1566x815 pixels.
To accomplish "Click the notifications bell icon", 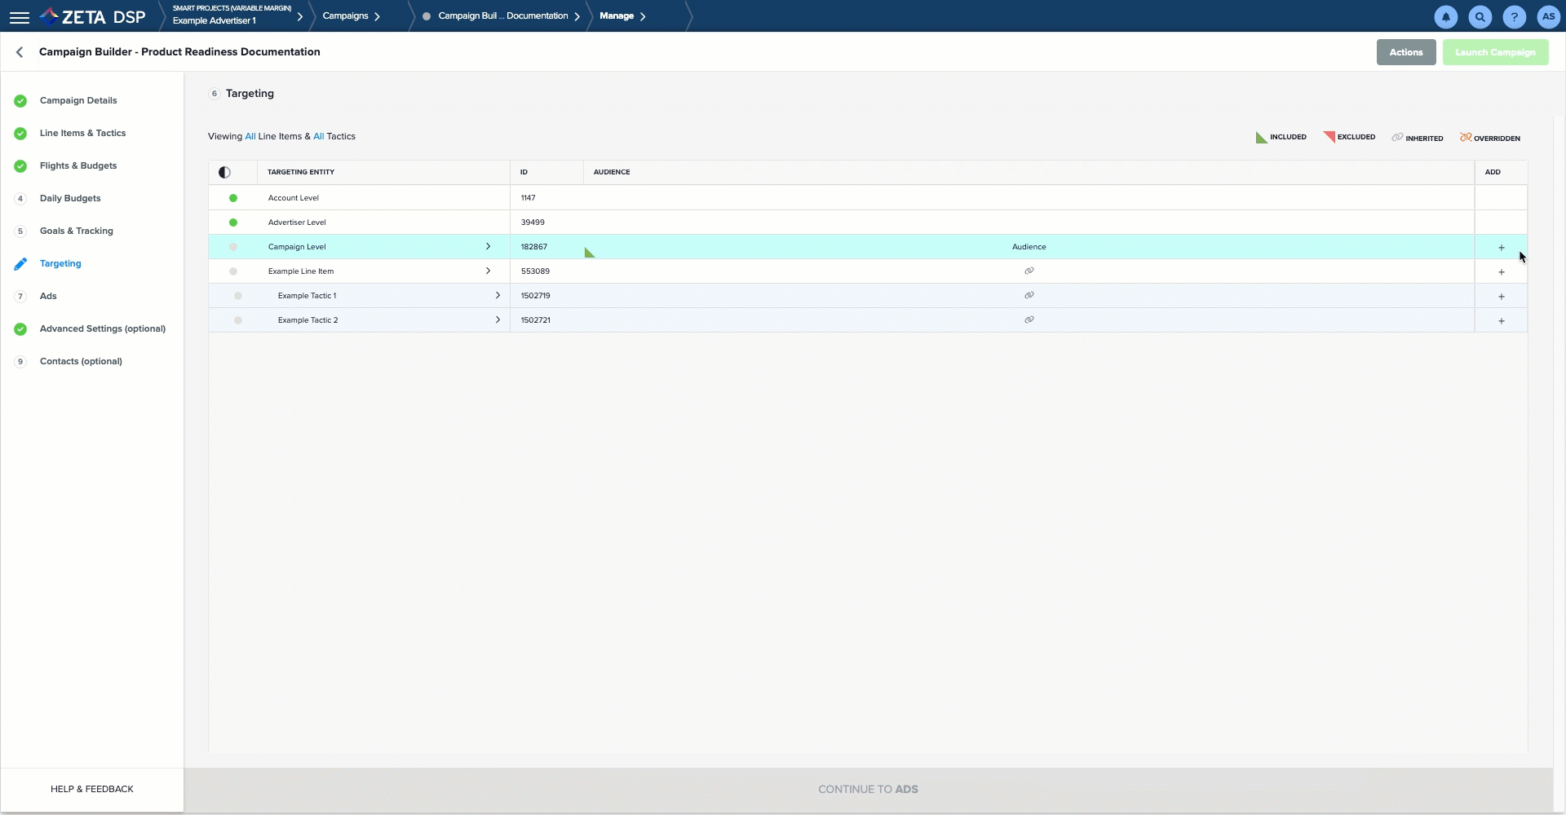I will click(x=1445, y=17).
